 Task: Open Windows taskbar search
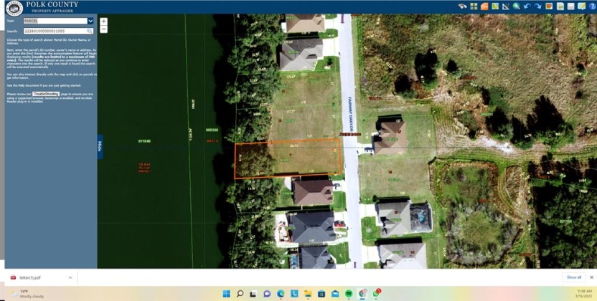tap(240, 293)
